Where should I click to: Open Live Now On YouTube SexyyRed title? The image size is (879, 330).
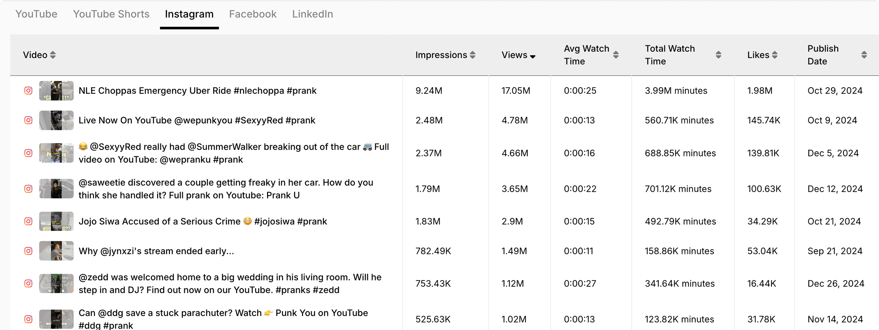click(x=197, y=120)
